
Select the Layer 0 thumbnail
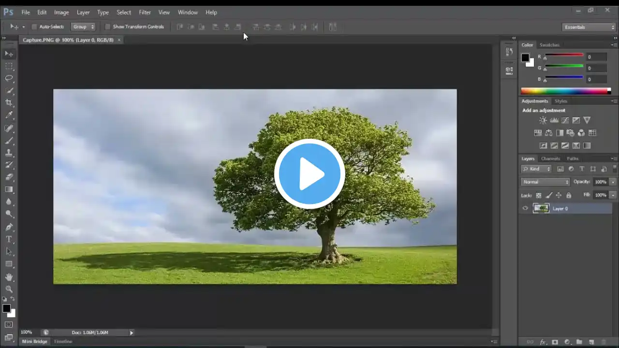tap(541, 208)
